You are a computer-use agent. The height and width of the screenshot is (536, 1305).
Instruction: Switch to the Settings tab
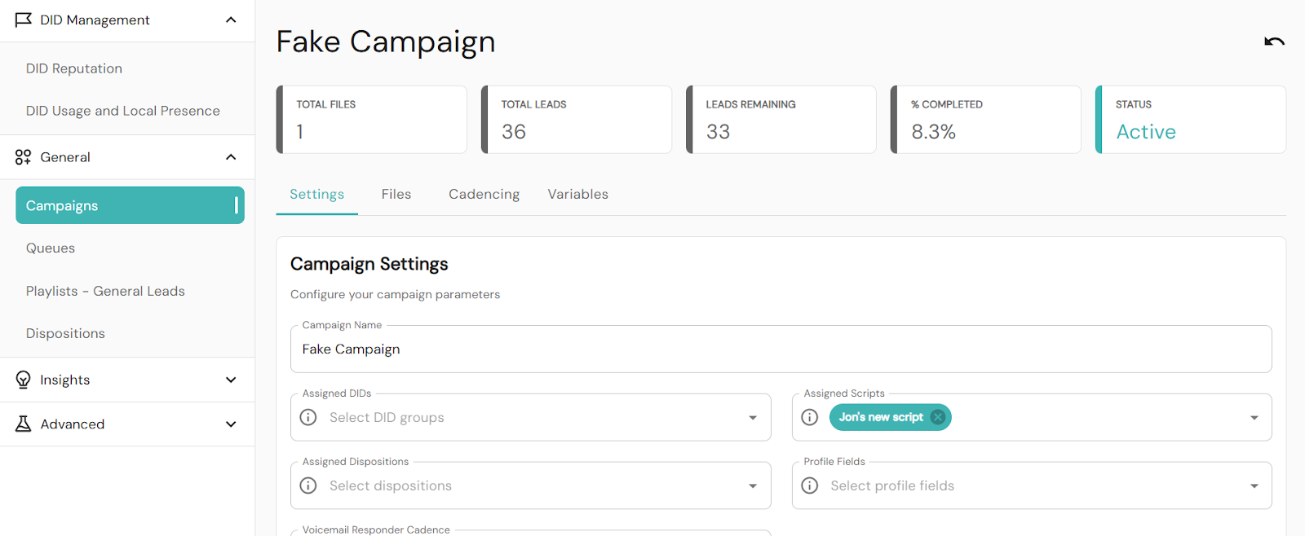coord(317,194)
